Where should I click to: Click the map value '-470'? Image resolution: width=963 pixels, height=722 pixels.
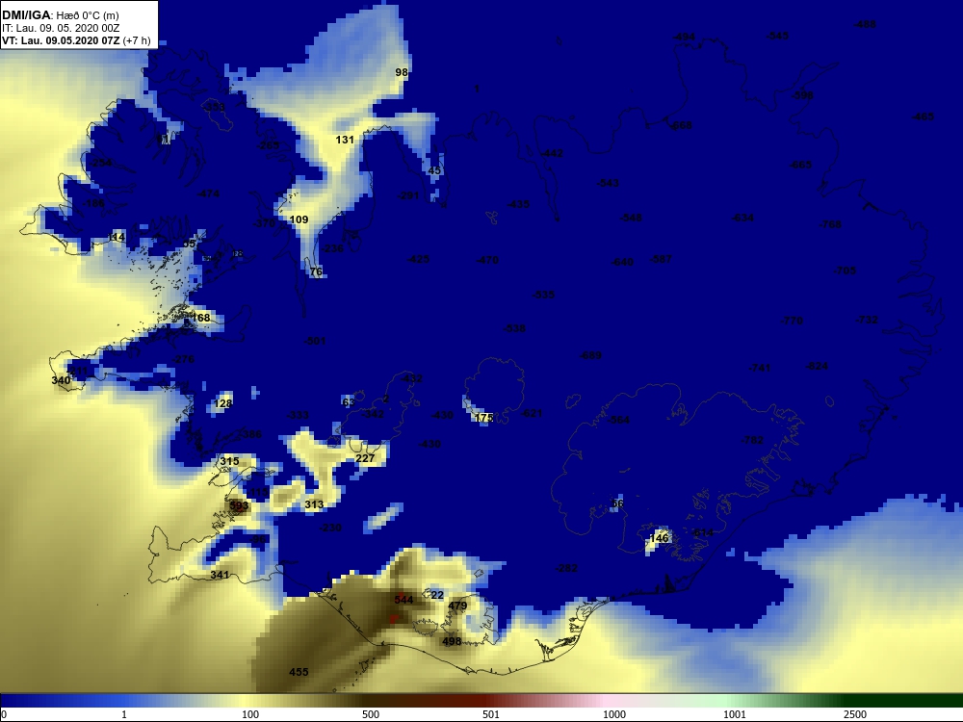point(487,260)
